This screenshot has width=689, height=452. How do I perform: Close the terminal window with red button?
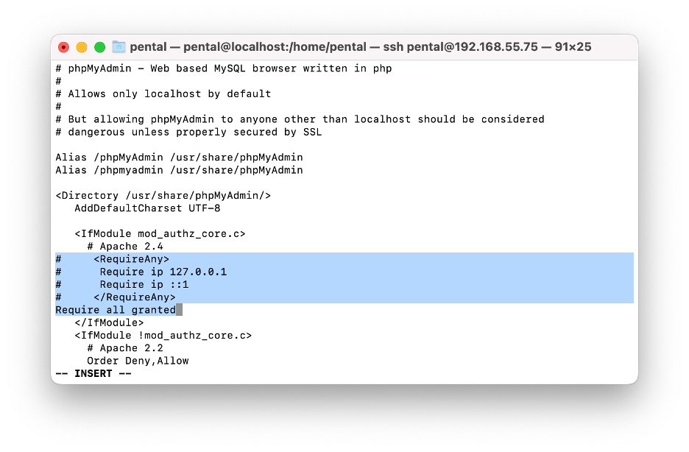tap(64, 47)
